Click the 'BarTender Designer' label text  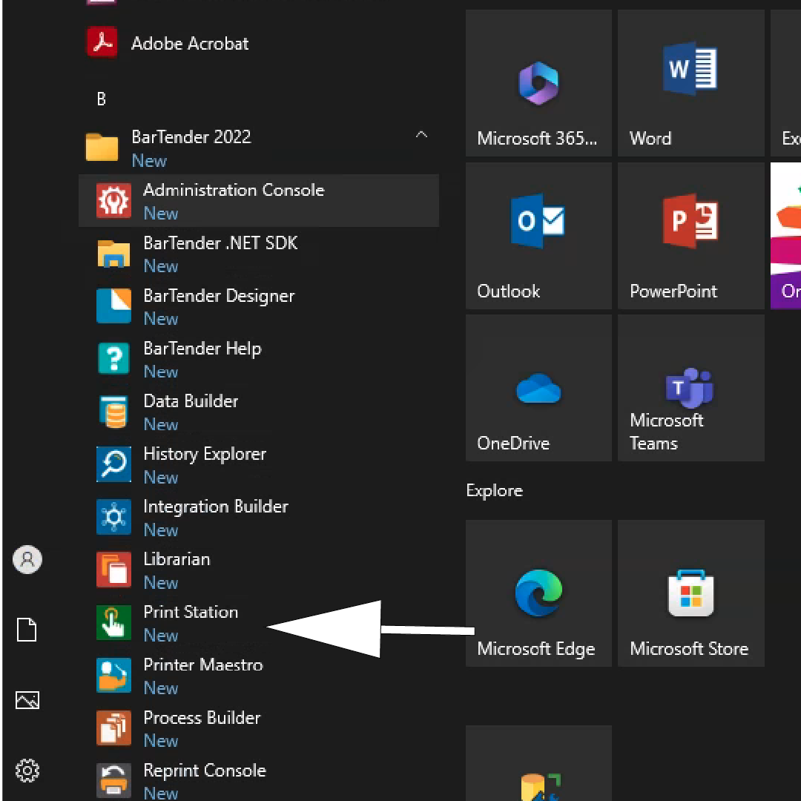(x=219, y=296)
